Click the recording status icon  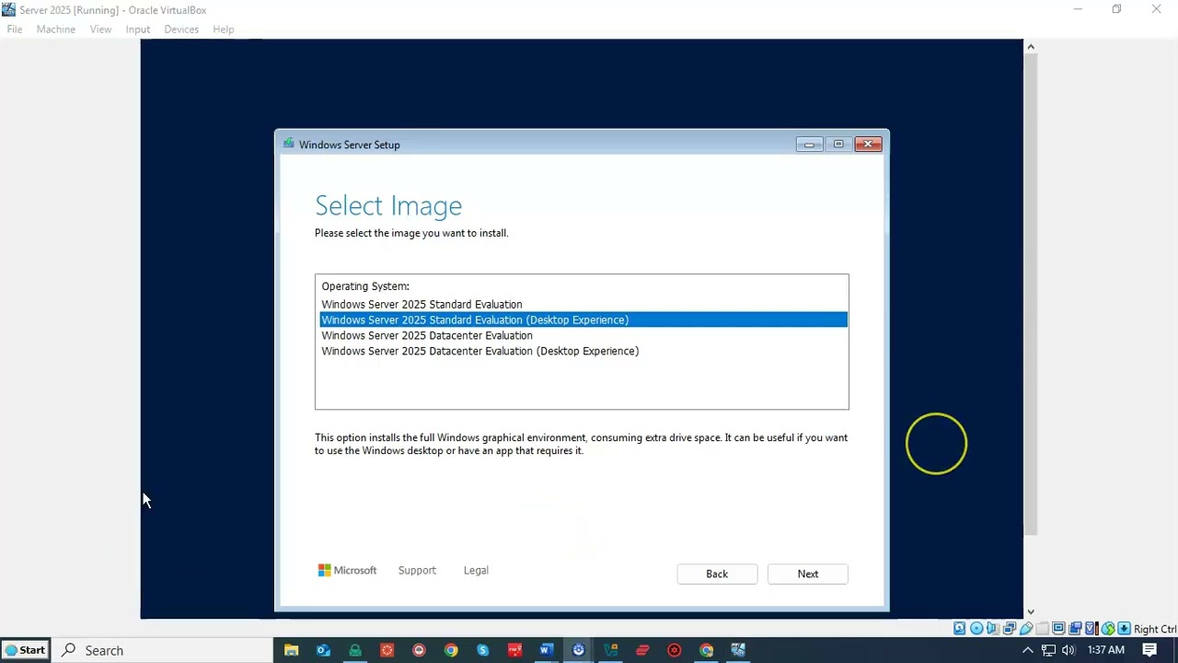tap(1075, 628)
